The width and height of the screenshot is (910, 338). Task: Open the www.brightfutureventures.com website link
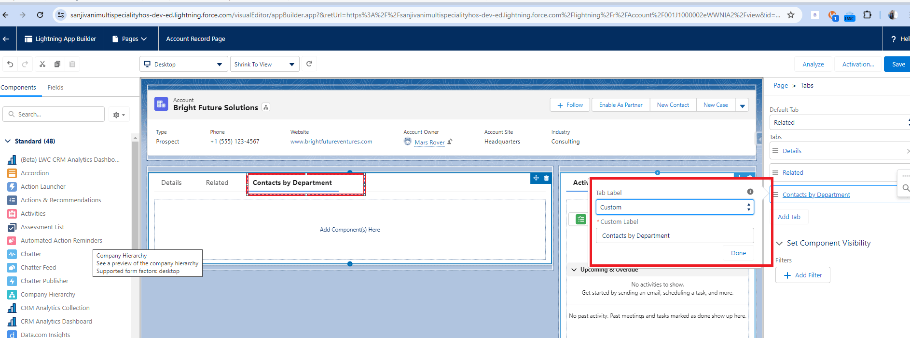coord(331,142)
